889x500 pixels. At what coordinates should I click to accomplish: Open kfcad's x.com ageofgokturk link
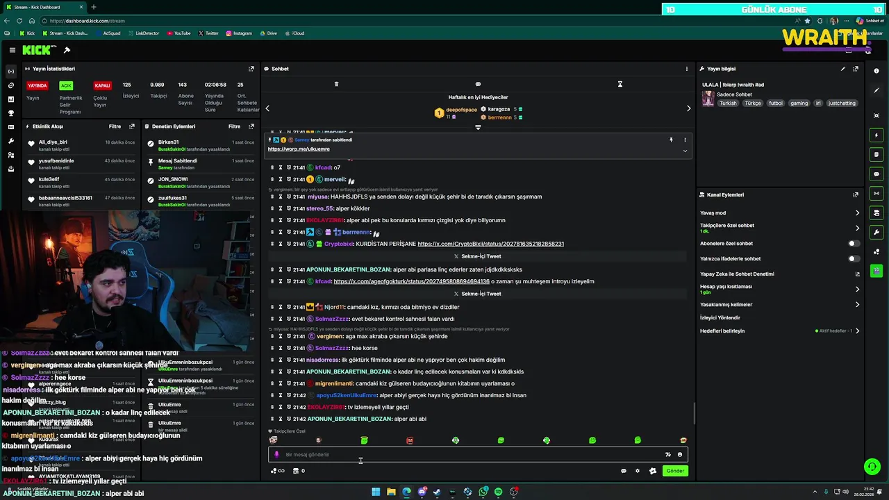coord(411,281)
